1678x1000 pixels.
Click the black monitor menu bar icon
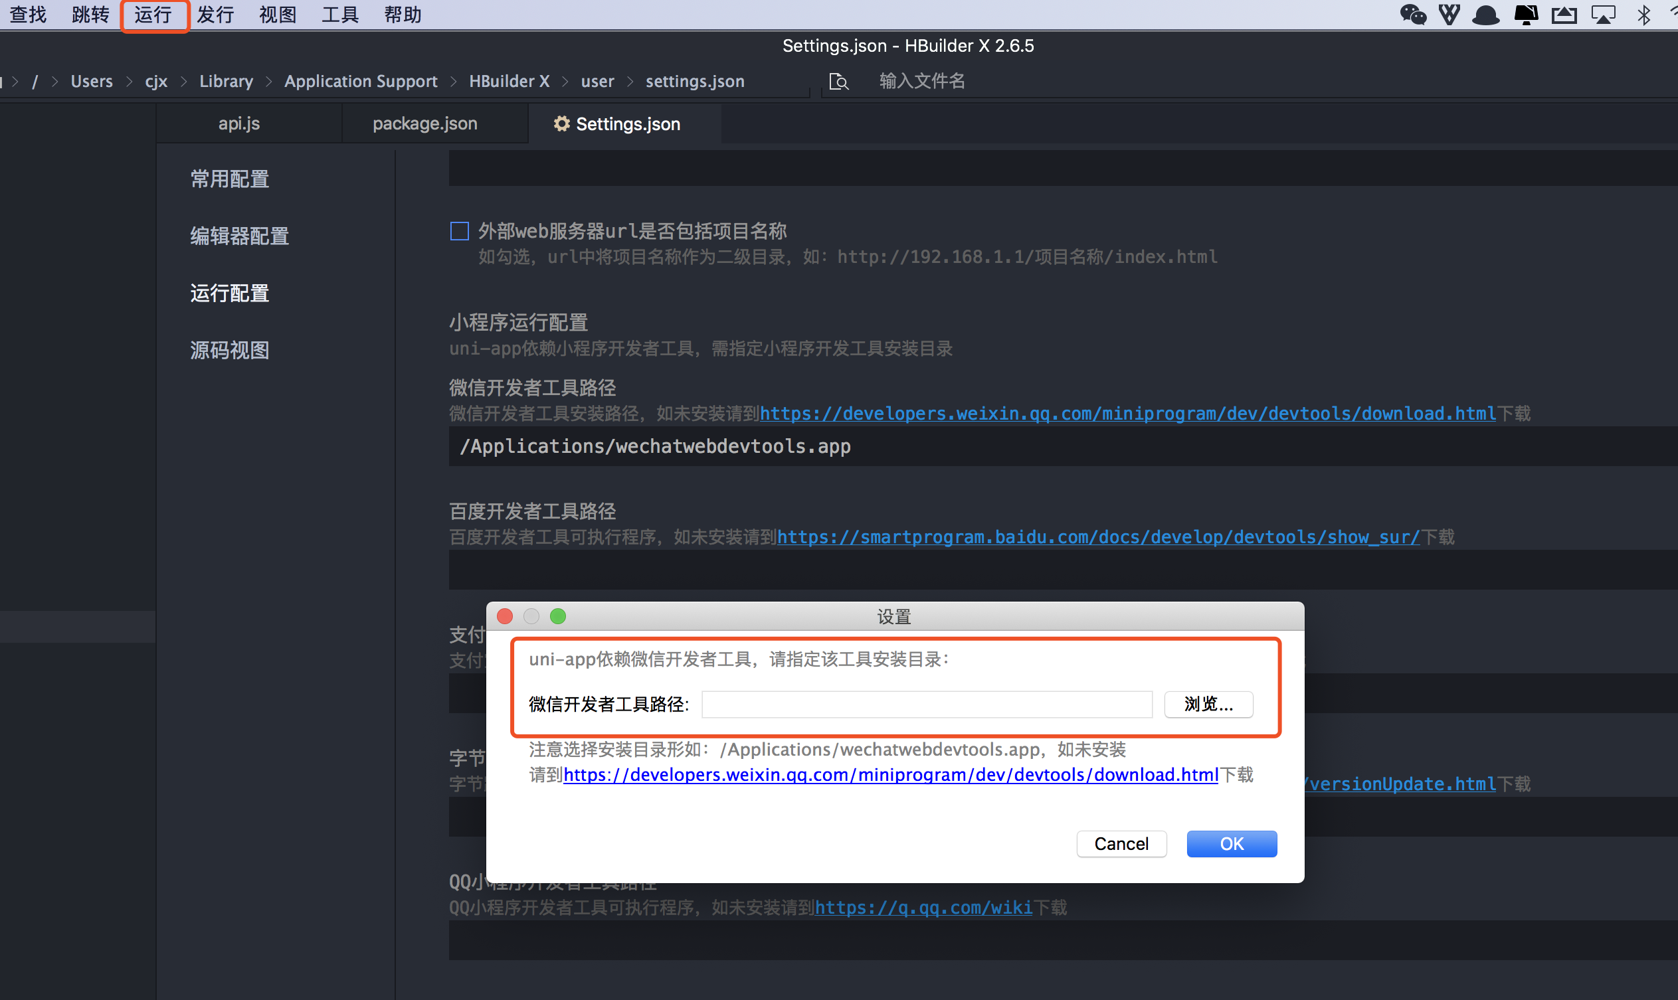1526,14
